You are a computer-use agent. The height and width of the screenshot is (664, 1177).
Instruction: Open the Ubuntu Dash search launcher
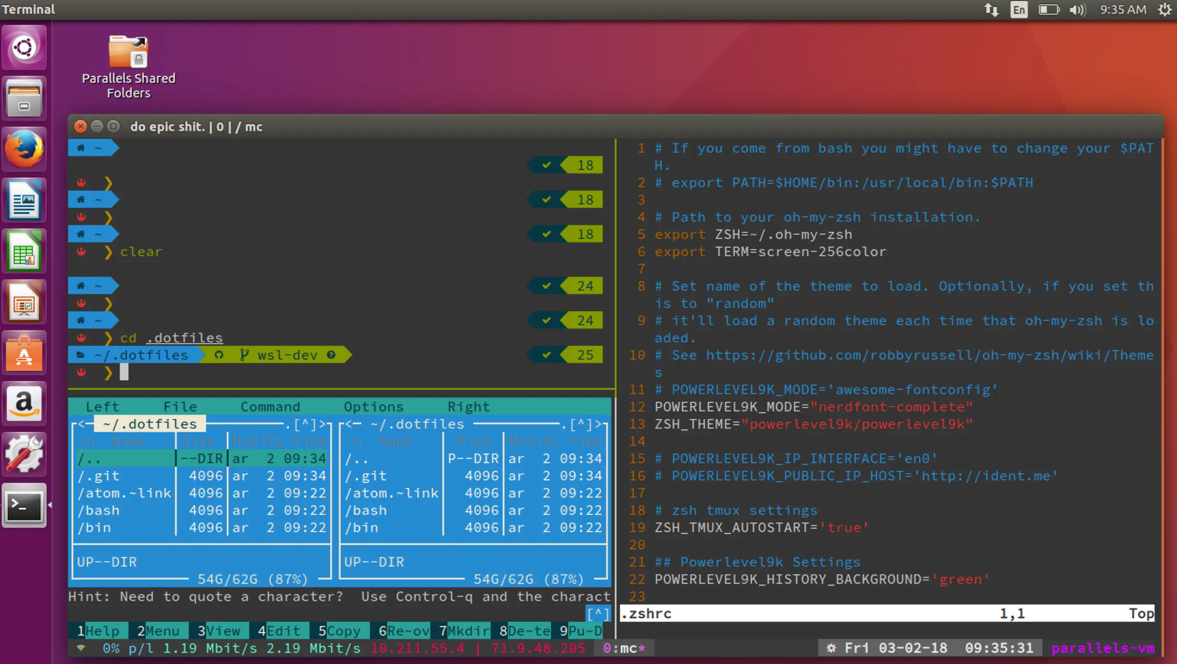click(24, 47)
